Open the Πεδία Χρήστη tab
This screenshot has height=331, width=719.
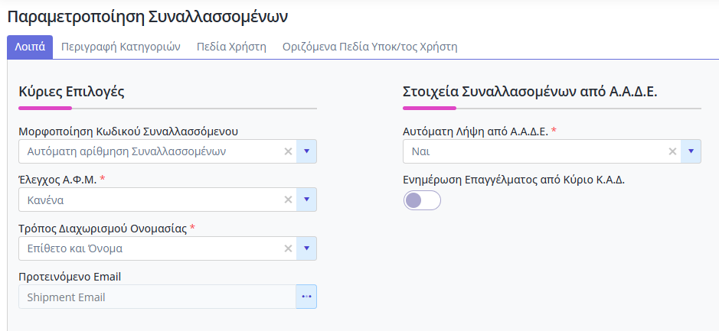coord(231,47)
